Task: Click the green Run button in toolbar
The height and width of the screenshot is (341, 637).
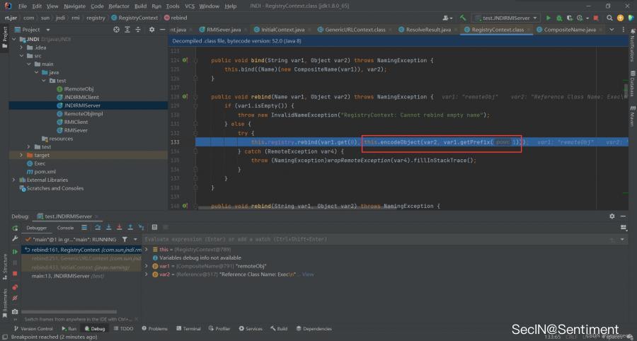Action: [x=548, y=18]
